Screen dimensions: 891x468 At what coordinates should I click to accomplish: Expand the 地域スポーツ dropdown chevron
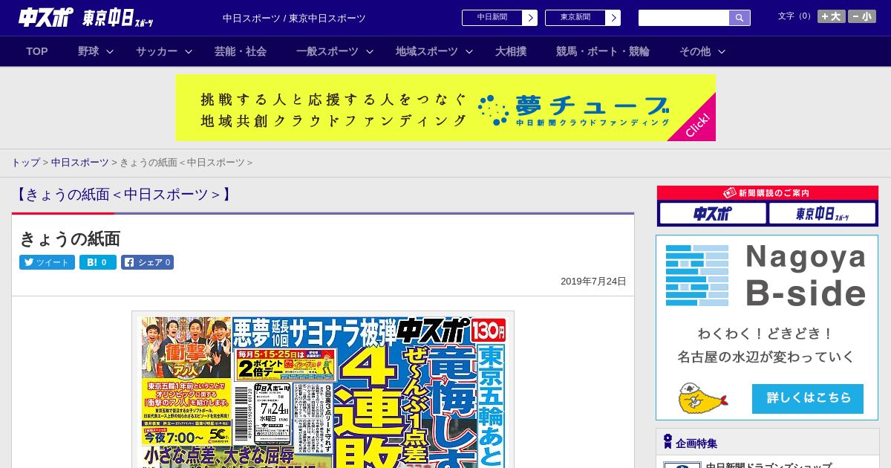click(x=469, y=51)
